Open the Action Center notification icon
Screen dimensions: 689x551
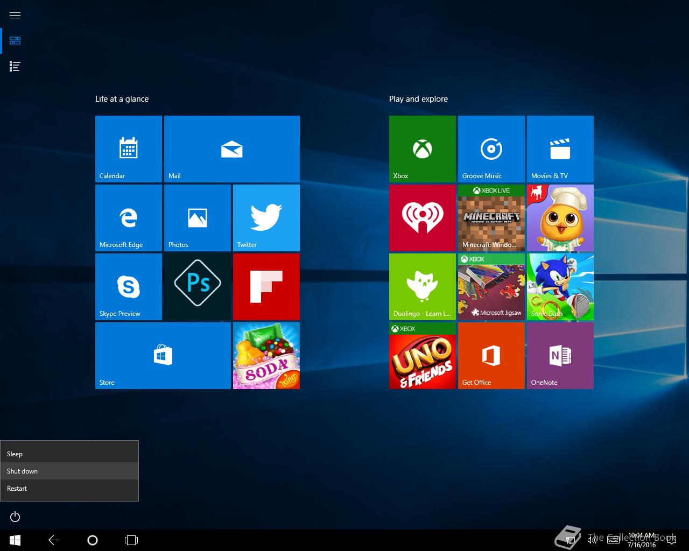pos(671,540)
